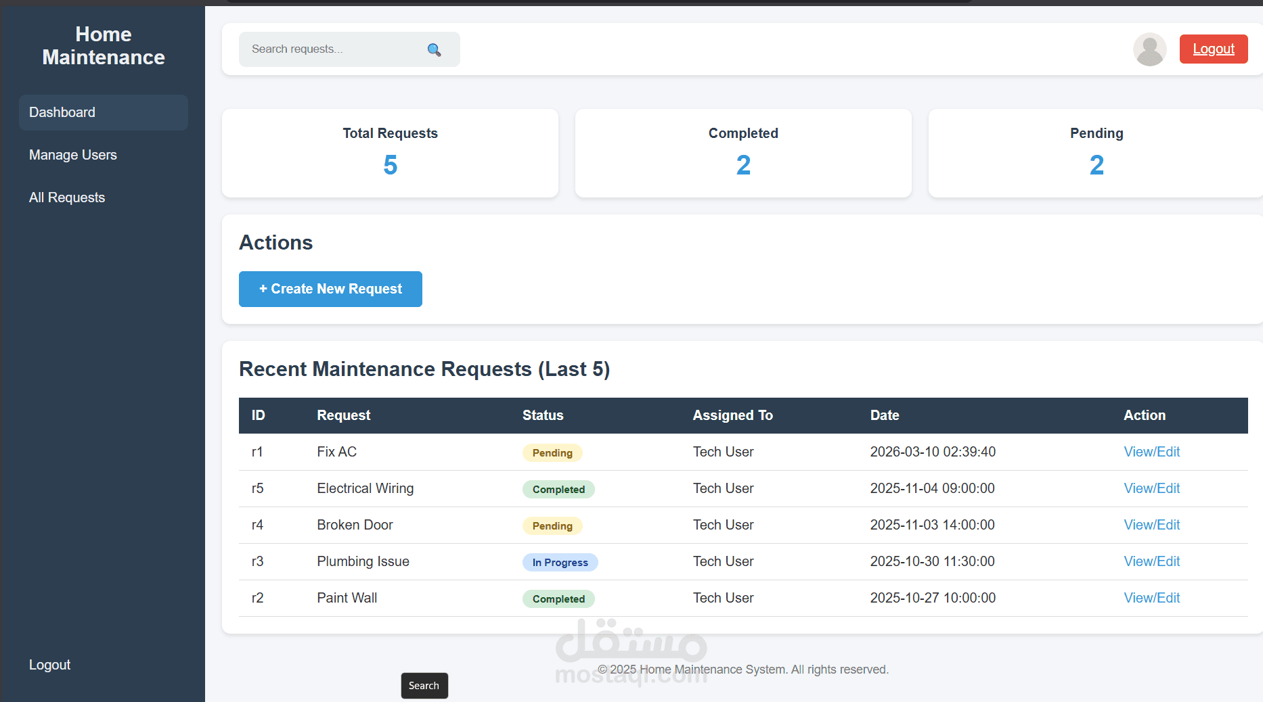Click the Home Maintenance sidebar title
The image size is (1263, 702).
[104, 46]
